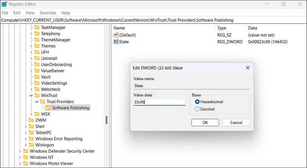Click the Windows Photo Viewer folder icon

click(x=26, y=163)
